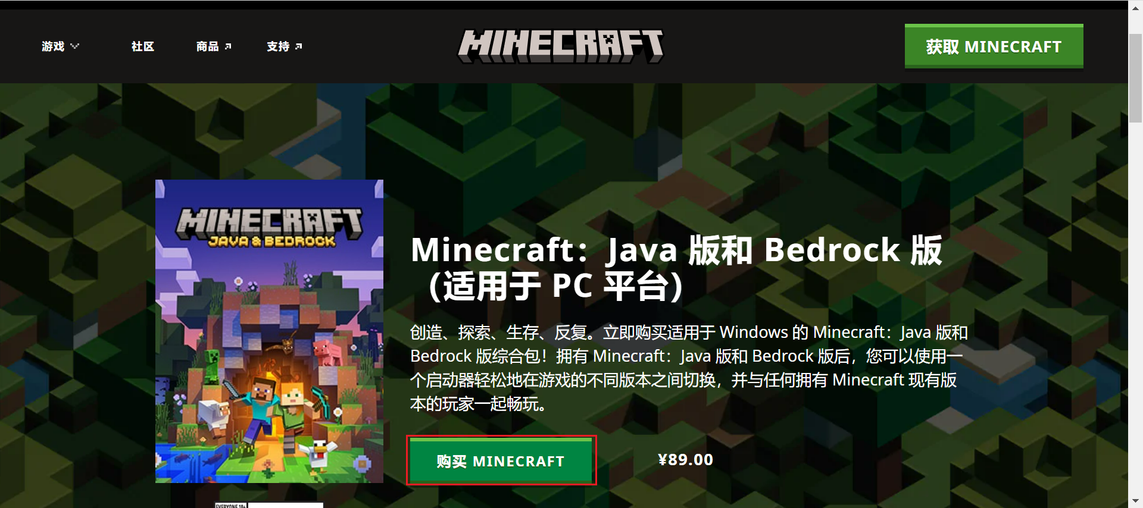Click the scrollbar down arrow
The height and width of the screenshot is (508, 1143).
pyautogui.click(x=1136, y=501)
